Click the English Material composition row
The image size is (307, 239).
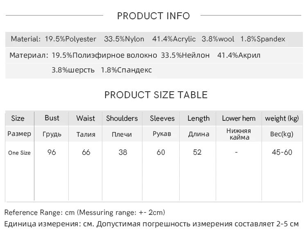[x=154, y=39]
